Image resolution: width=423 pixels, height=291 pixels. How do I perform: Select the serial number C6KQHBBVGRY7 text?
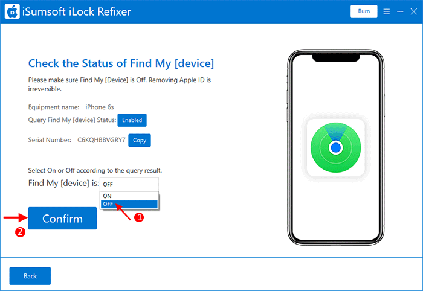102,140
